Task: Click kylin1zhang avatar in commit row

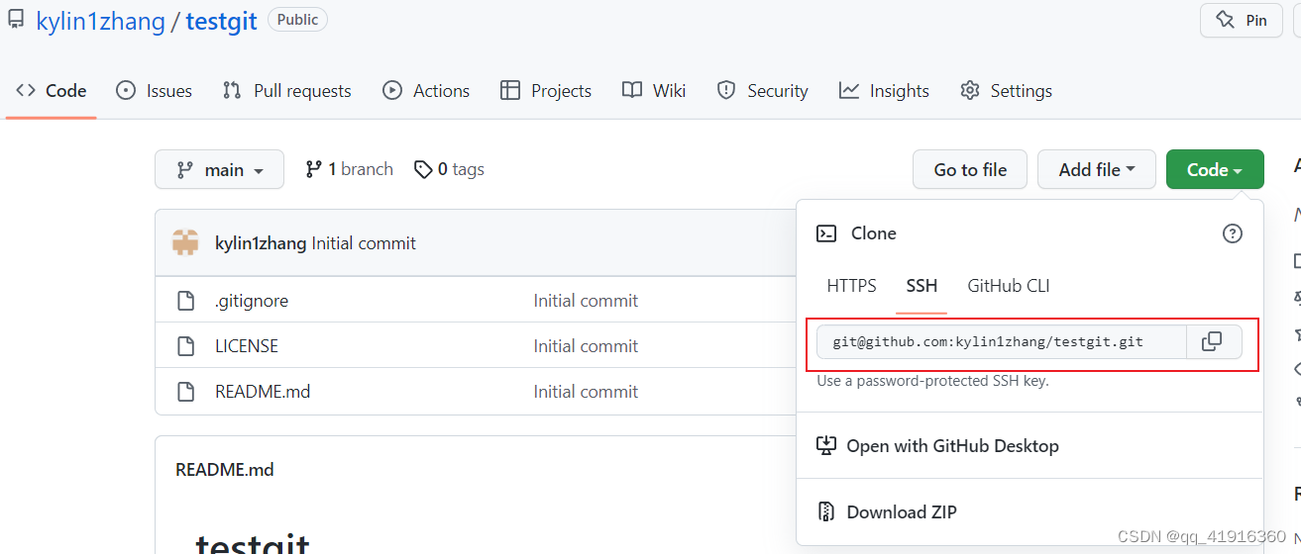Action: [x=185, y=242]
